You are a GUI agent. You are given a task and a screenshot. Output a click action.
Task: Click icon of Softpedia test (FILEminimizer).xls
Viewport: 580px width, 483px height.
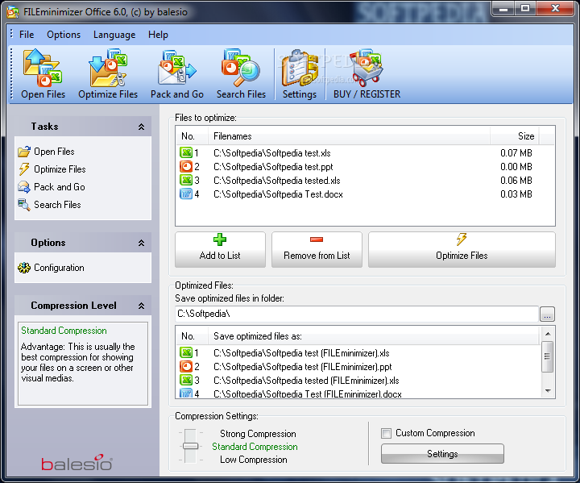(x=186, y=352)
